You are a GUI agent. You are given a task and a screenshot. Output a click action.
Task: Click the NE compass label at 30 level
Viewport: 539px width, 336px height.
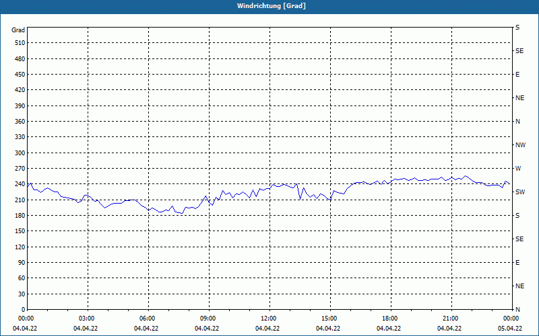(x=519, y=286)
